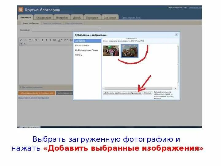Click the JPG, GIF, PNG formats note
This screenshot has height=166, width=221.
123,41
